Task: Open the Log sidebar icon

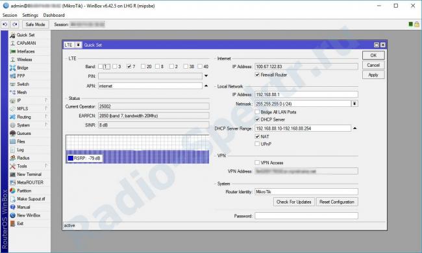Action: tap(12, 150)
